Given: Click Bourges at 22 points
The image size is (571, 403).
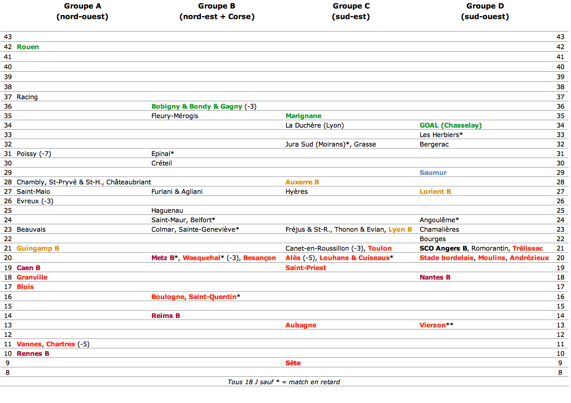Looking at the screenshot, I should point(432,239).
